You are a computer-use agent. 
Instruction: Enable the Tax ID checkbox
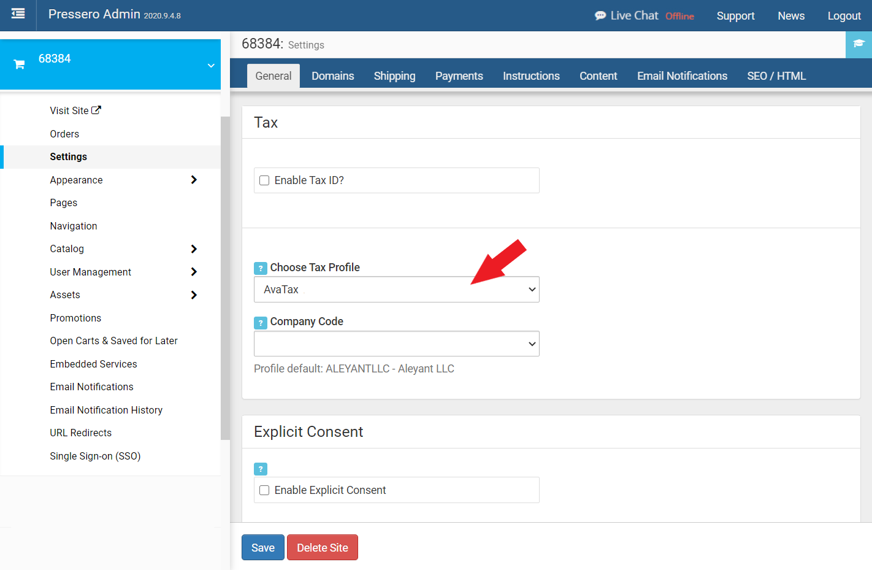point(264,180)
